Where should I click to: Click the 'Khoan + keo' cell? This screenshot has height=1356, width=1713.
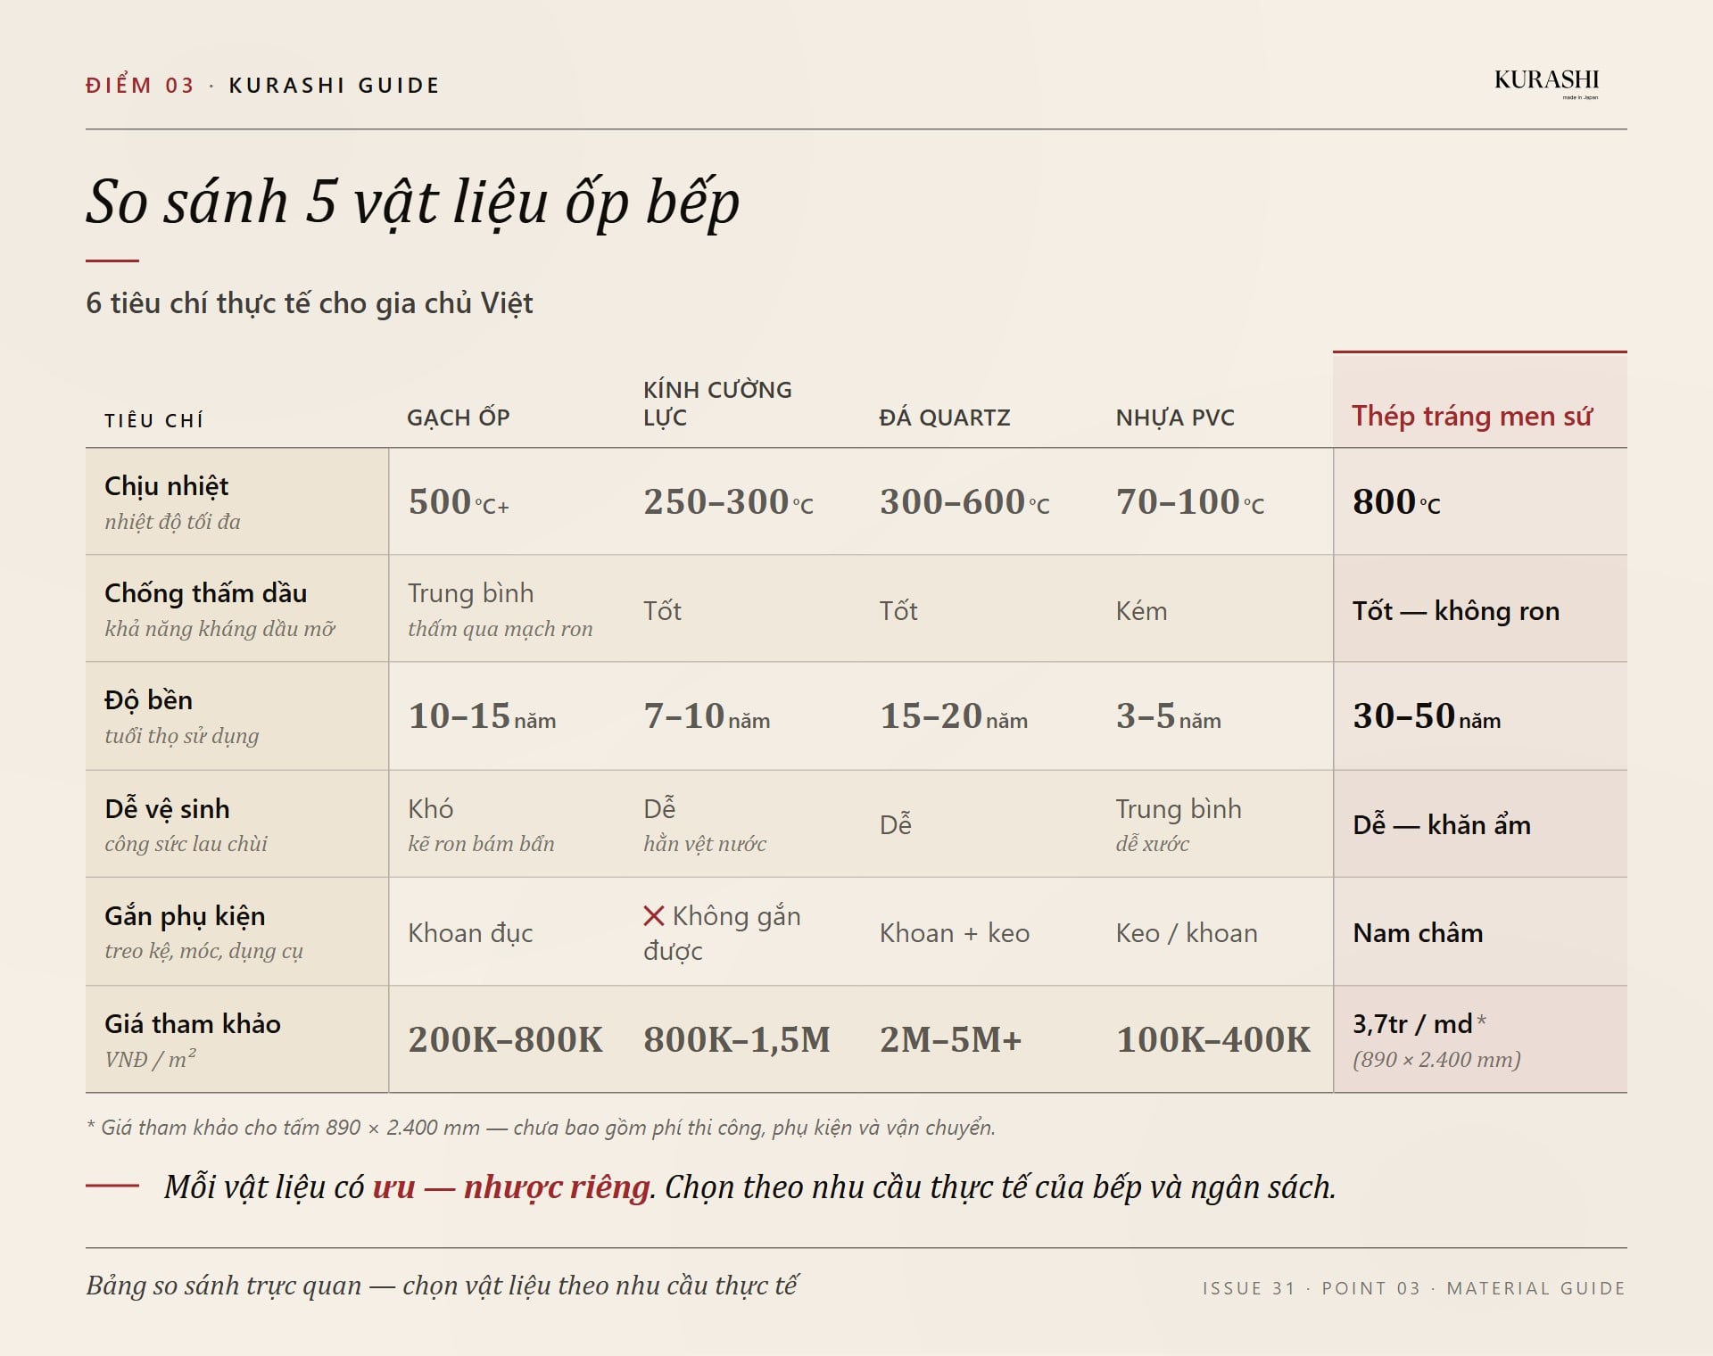955,933
